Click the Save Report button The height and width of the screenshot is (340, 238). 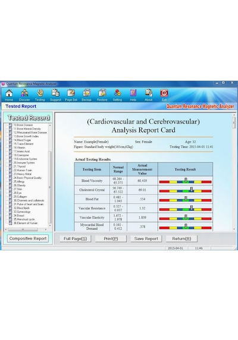[x=146, y=239]
